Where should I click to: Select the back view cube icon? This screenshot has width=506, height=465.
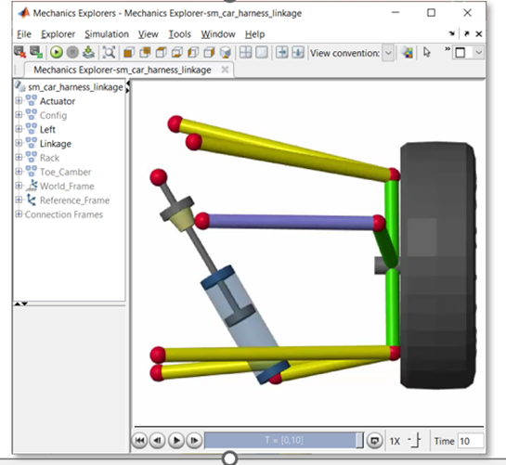click(x=145, y=52)
